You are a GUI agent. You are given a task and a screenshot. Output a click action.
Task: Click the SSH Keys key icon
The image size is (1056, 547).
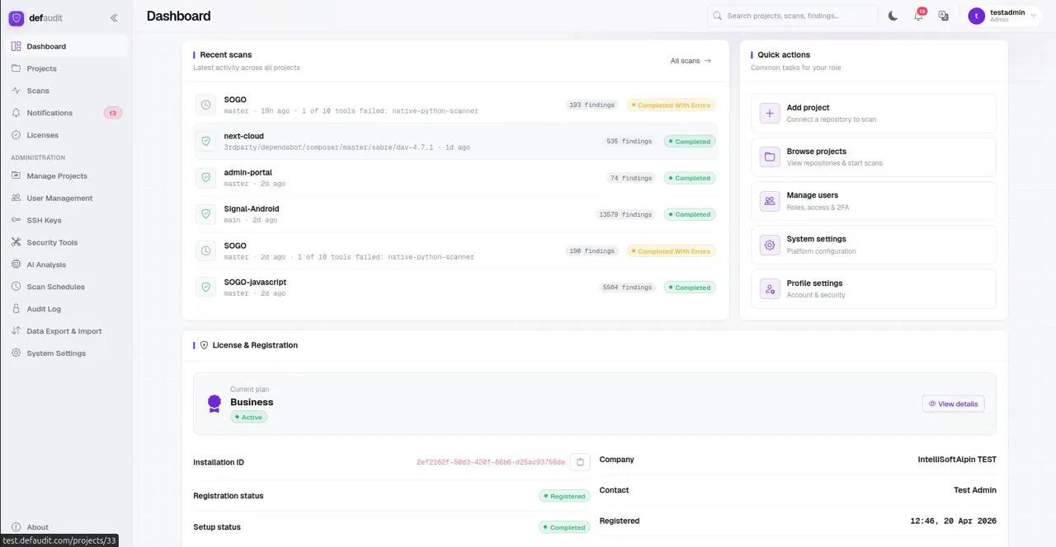tap(16, 220)
